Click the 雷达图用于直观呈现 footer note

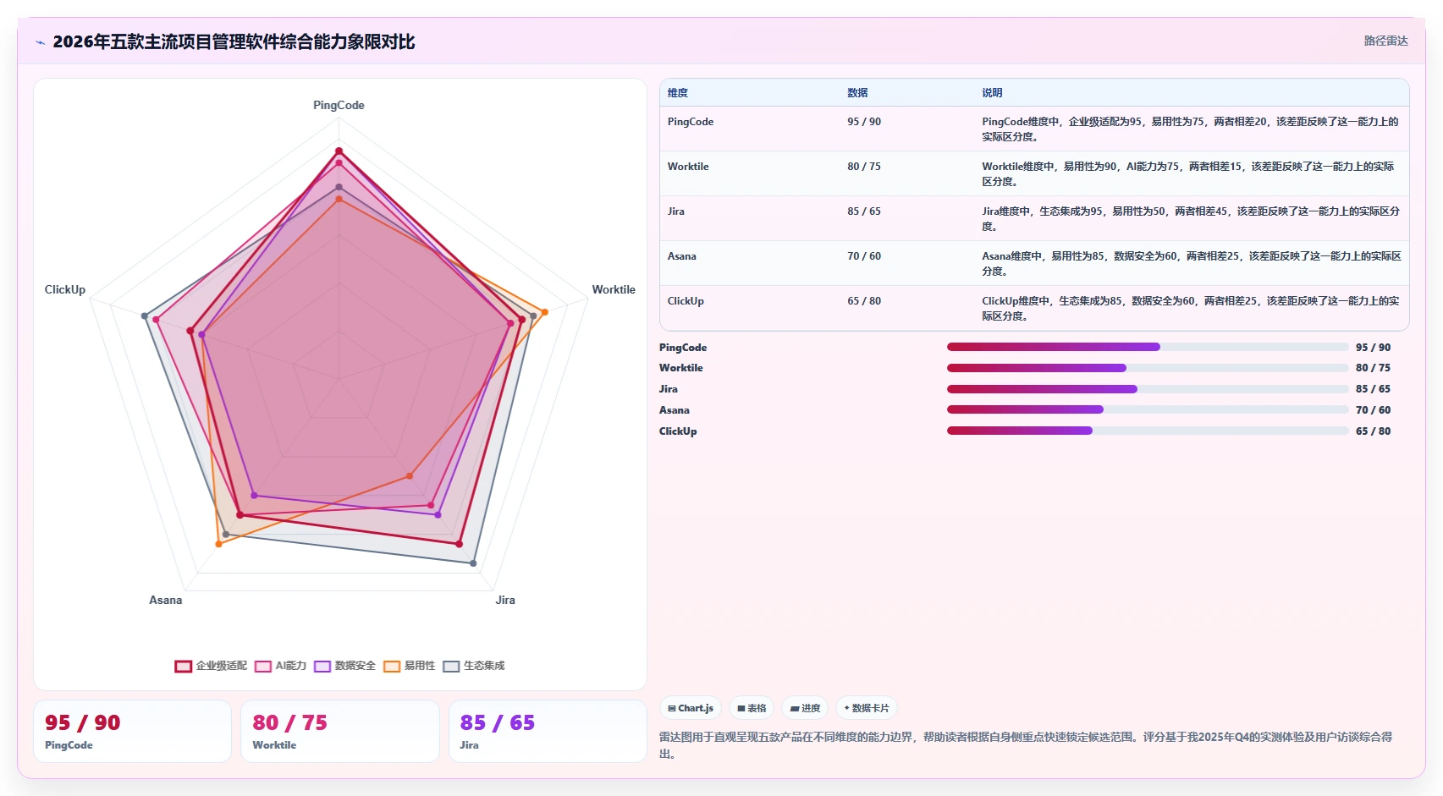pos(1026,745)
